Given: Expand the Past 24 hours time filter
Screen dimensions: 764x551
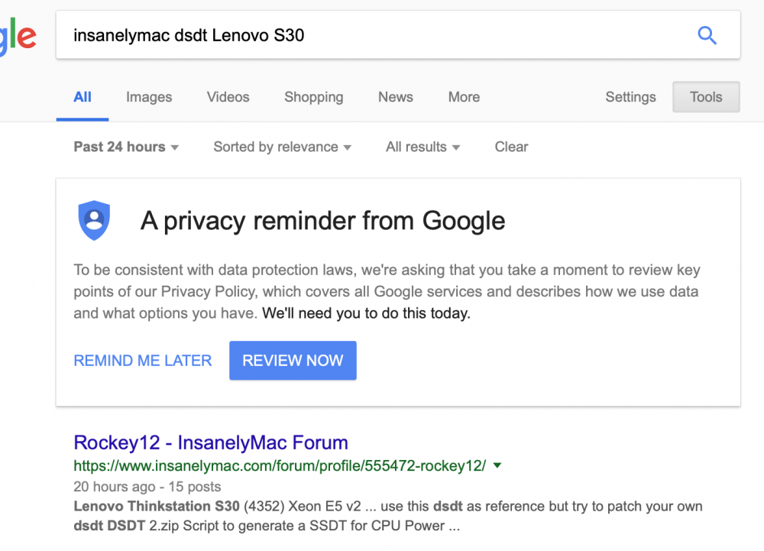Looking at the screenshot, I should click(126, 147).
